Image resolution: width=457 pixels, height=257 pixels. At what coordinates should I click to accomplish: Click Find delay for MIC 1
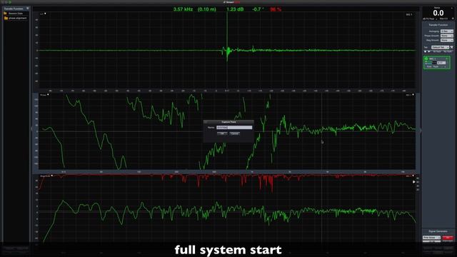(x=429, y=66)
